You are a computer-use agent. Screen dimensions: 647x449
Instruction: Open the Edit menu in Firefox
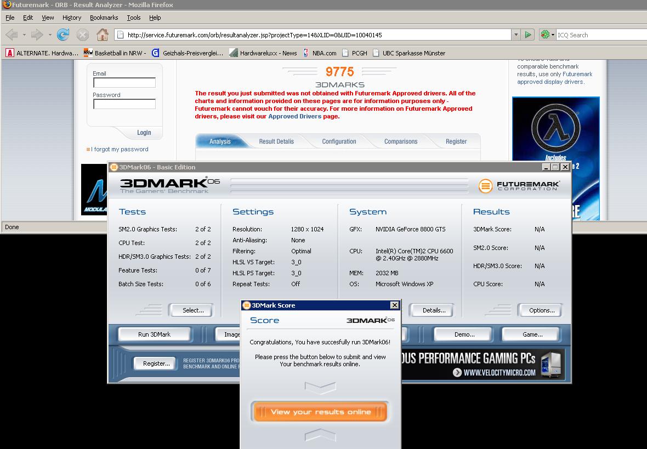click(28, 18)
